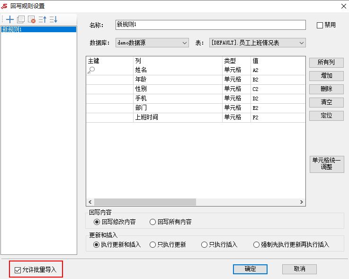
Task: Delete the selected rule with the red-x icon
Action: click(x=32, y=19)
